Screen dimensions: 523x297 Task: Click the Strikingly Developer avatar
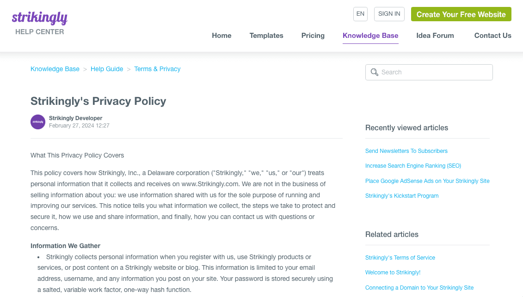pyautogui.click(x=38, y=122)
